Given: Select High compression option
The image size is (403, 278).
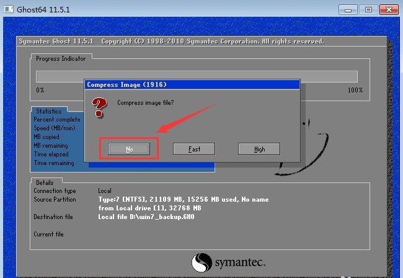Looking at the screenshot, I should [x=259, y=149].
